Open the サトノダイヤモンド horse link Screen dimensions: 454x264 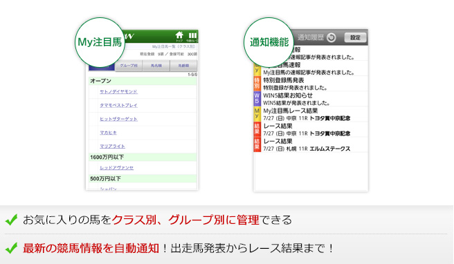click(x=119, y=92)
